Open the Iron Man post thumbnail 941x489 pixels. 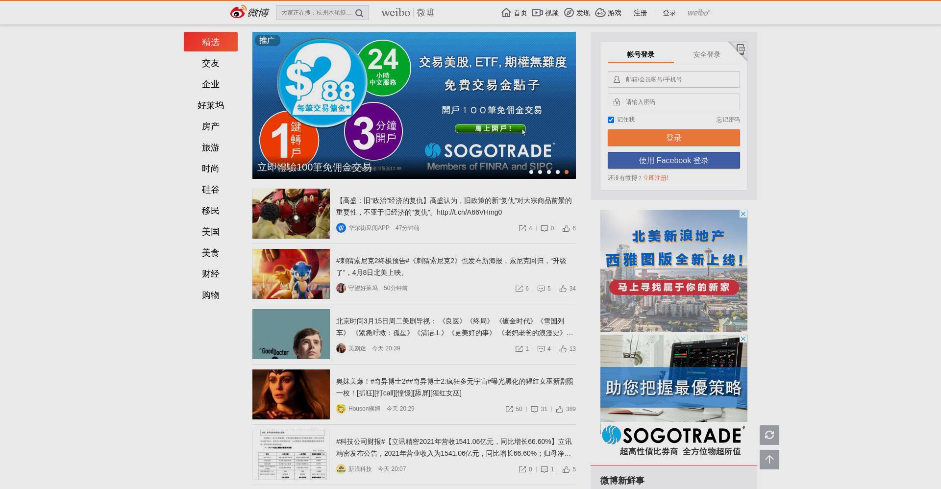[x=291, y=214]
